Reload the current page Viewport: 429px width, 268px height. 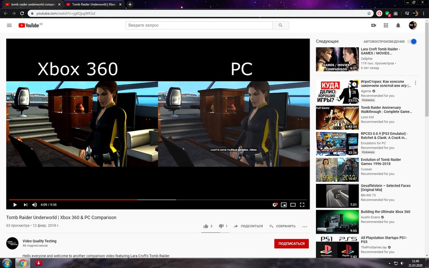pos(22,13)
